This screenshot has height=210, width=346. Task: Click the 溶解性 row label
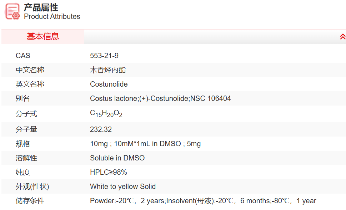click(x=26, y=158)
